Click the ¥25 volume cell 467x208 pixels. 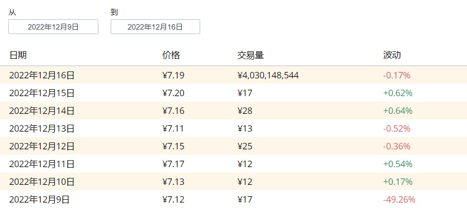point(245,146)
